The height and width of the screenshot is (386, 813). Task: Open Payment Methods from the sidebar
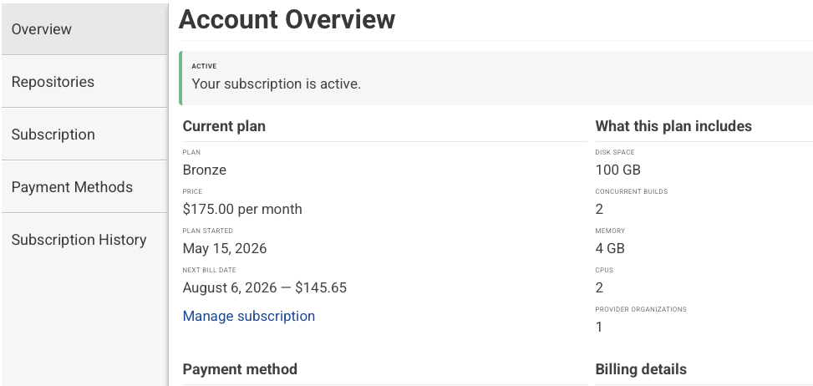click(x=84, y=187)
